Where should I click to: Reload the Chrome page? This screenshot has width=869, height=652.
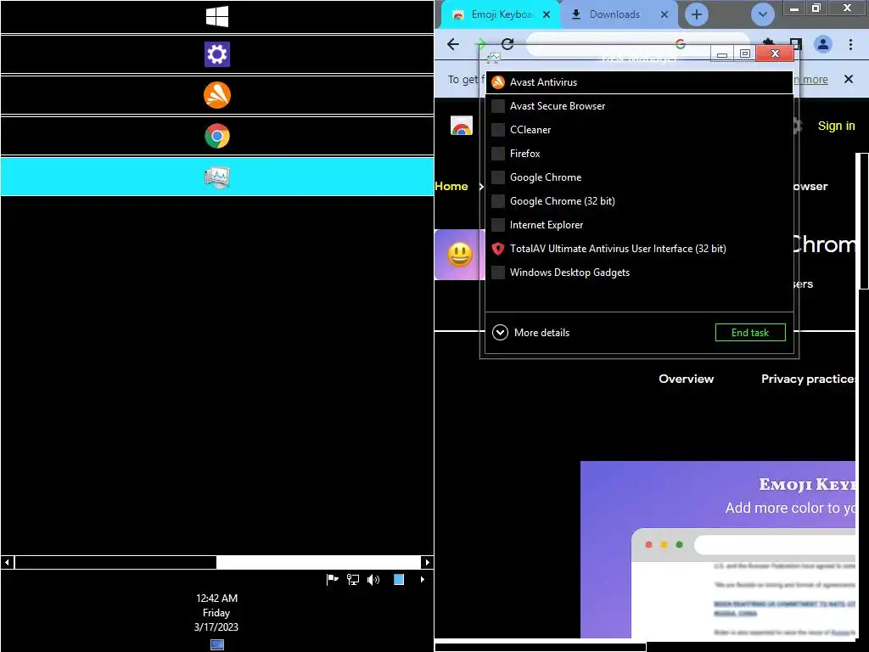click(507, 44)
